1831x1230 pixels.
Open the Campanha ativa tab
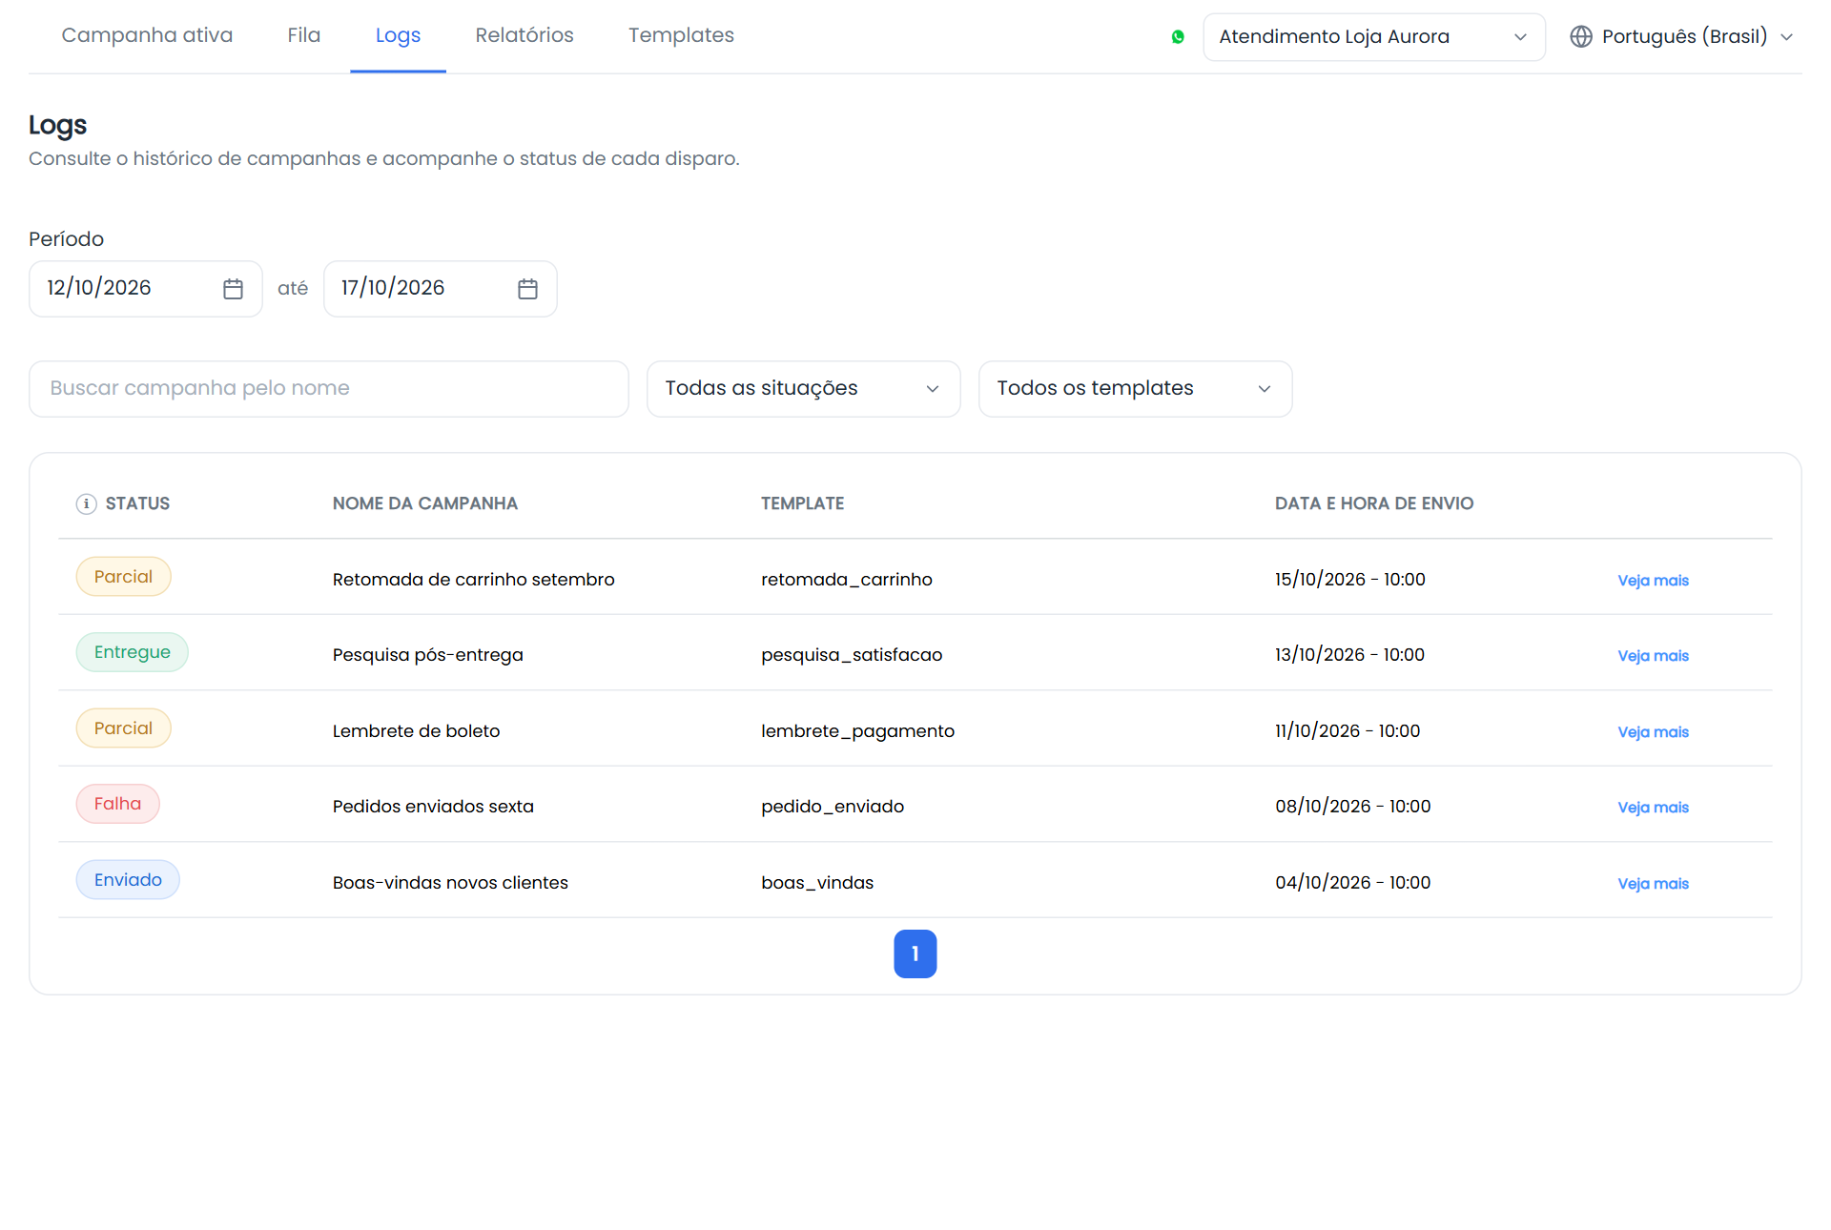(147, 35)
